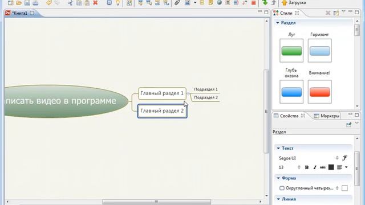The image size is (365, 205).
Task: Apply the Внимание! red style
Action: coord(319,92)
